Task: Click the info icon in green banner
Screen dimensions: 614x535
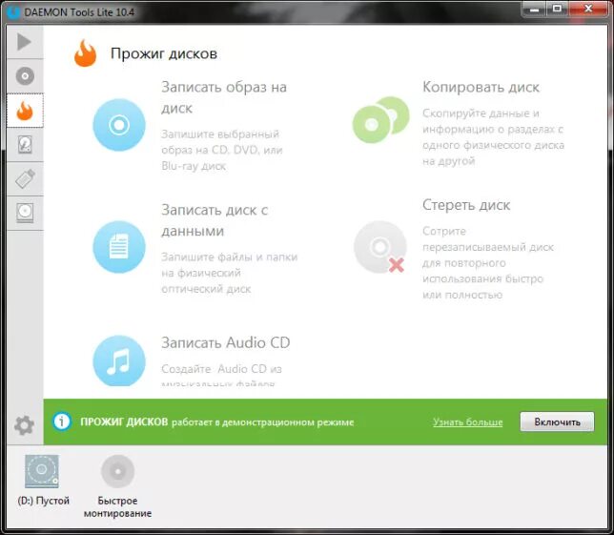Action: [x=62, y=422]
